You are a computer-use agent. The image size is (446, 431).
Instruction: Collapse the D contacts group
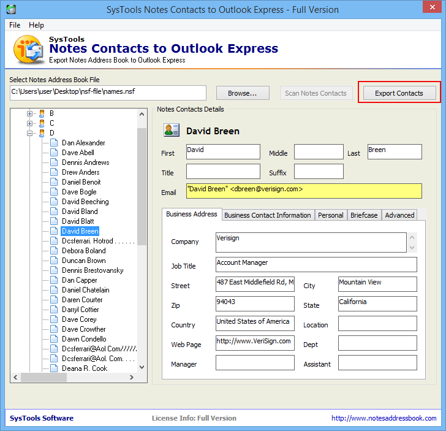(29, 133)
